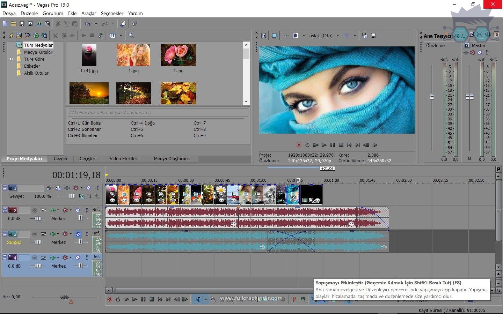Open the Normal Edit tool dropdown arrow
Image resolution: width=503 pixels, height=314 pixels.
[206, 299]
